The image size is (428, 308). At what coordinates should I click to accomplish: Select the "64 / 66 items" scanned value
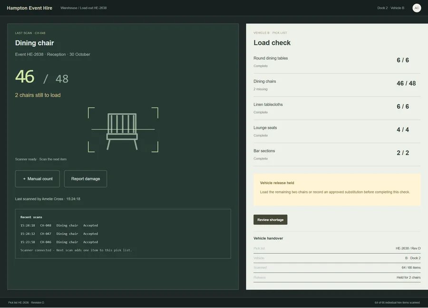click(411, 268)
